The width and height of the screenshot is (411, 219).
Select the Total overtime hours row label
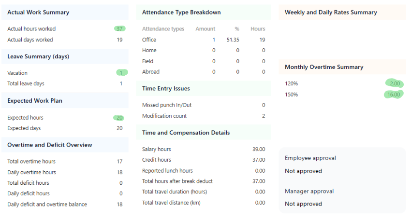coord(31,162)
